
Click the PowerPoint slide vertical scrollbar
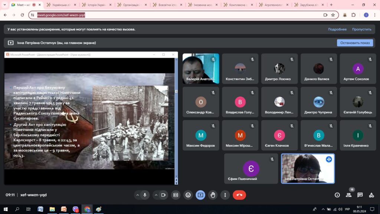(176, 134)
